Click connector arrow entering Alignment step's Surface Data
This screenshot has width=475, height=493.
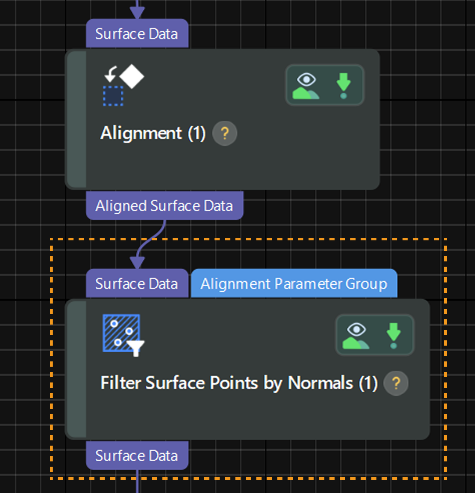[137, 11]
